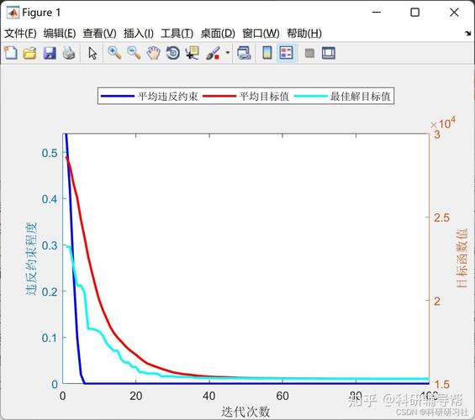
Task: Open a file using the folder icon
Action: point(29,53)
